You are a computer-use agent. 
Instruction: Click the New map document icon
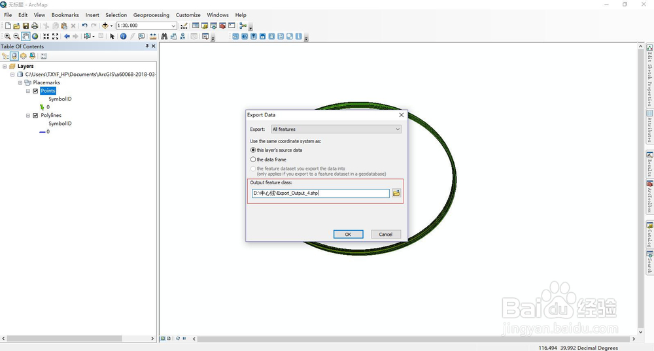[7, 26]
